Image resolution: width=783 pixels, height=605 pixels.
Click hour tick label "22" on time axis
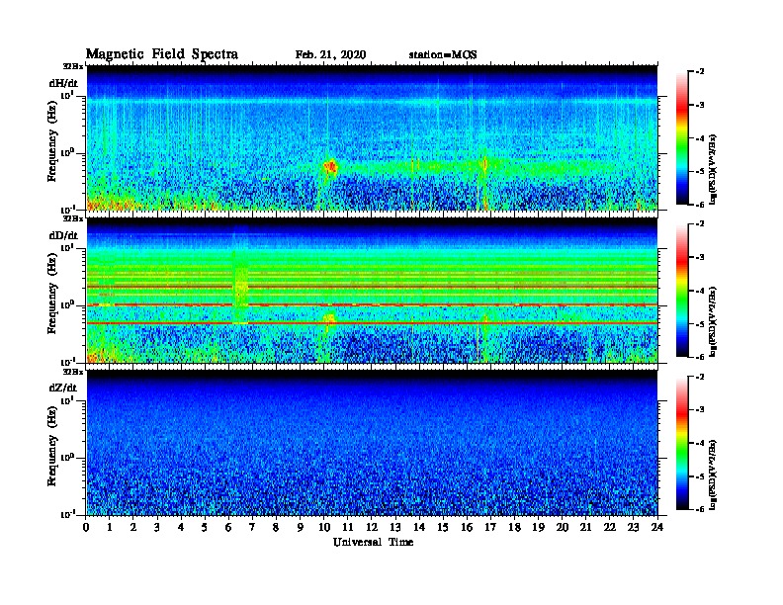609,528
